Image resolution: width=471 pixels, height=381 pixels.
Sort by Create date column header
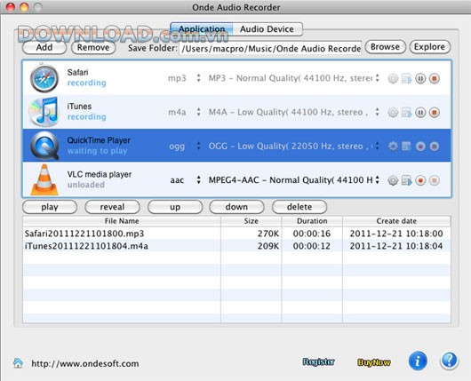[396, 221]
